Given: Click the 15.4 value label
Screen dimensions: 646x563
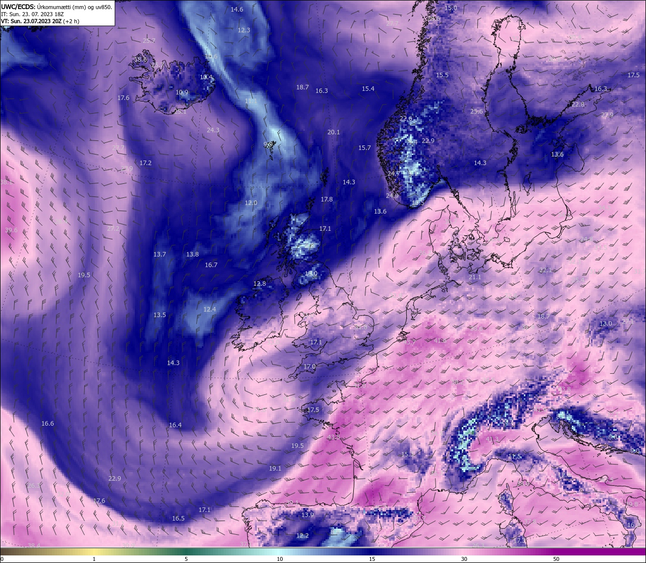Looking at the screenshot, I should tap(368, 89).
